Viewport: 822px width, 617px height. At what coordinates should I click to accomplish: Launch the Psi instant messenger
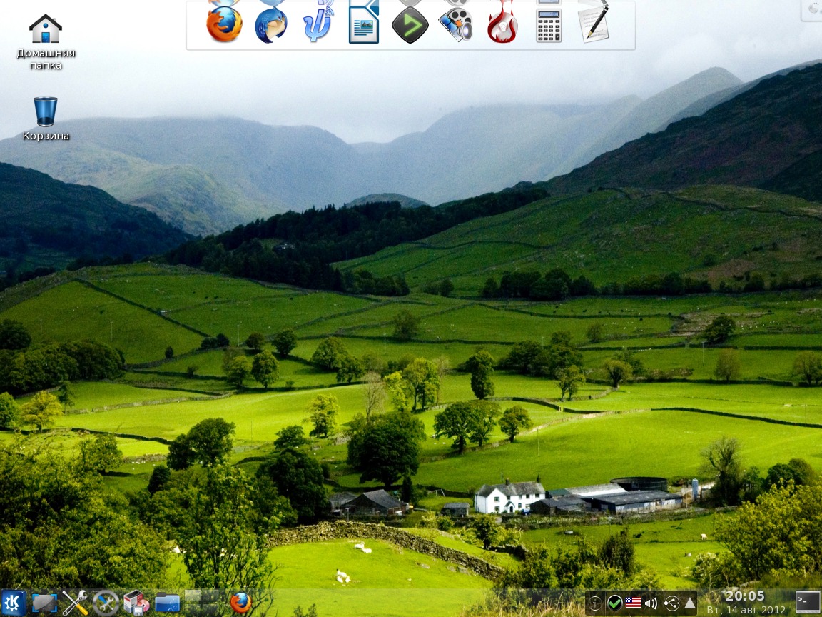[x=318, y=23]
